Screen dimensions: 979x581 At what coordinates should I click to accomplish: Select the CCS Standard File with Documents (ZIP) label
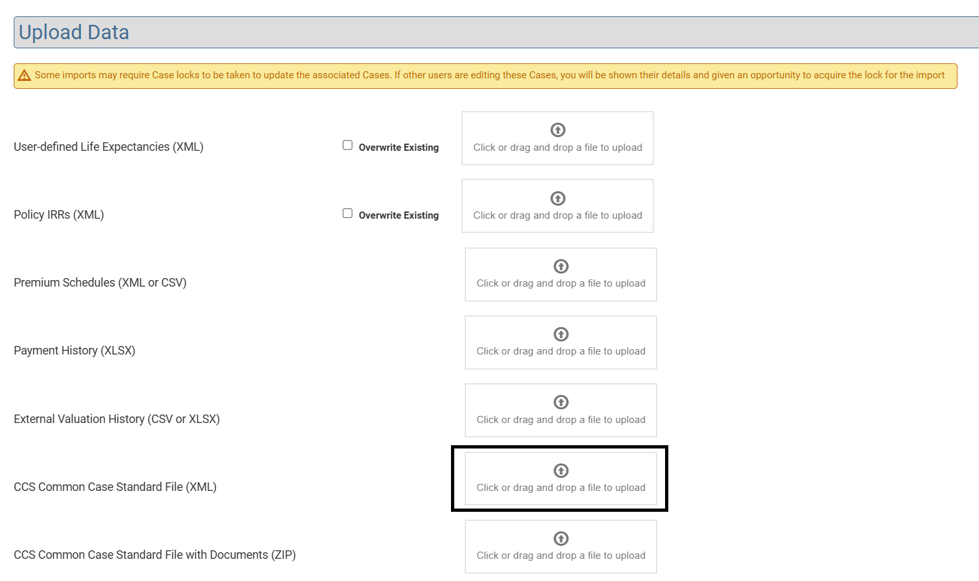tap(155, 555)
